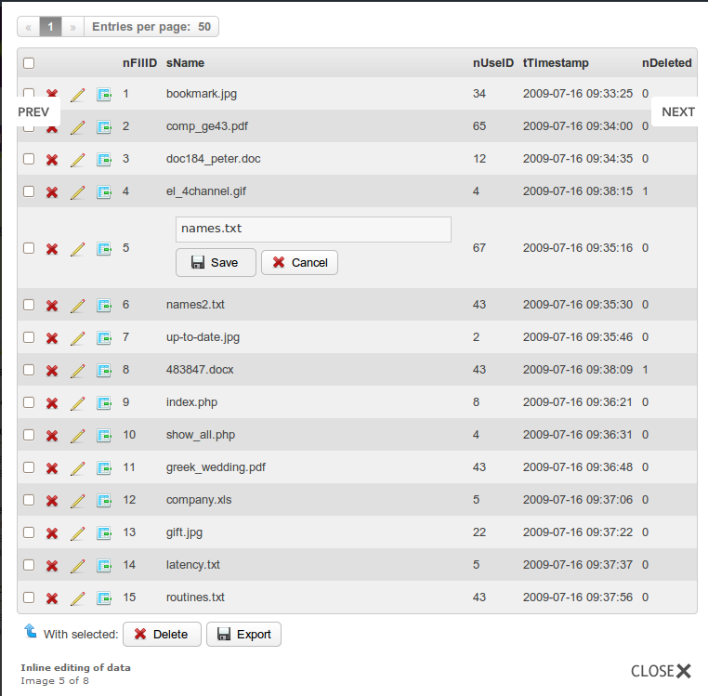Screen dimensions: 708x696
Task: Delete the el_4channel.gif row via red X
Action: pos(52,192)
